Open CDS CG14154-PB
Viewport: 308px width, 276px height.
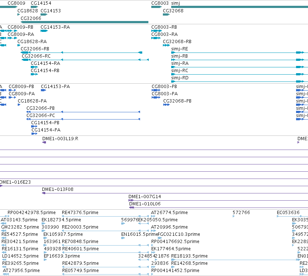45,123
